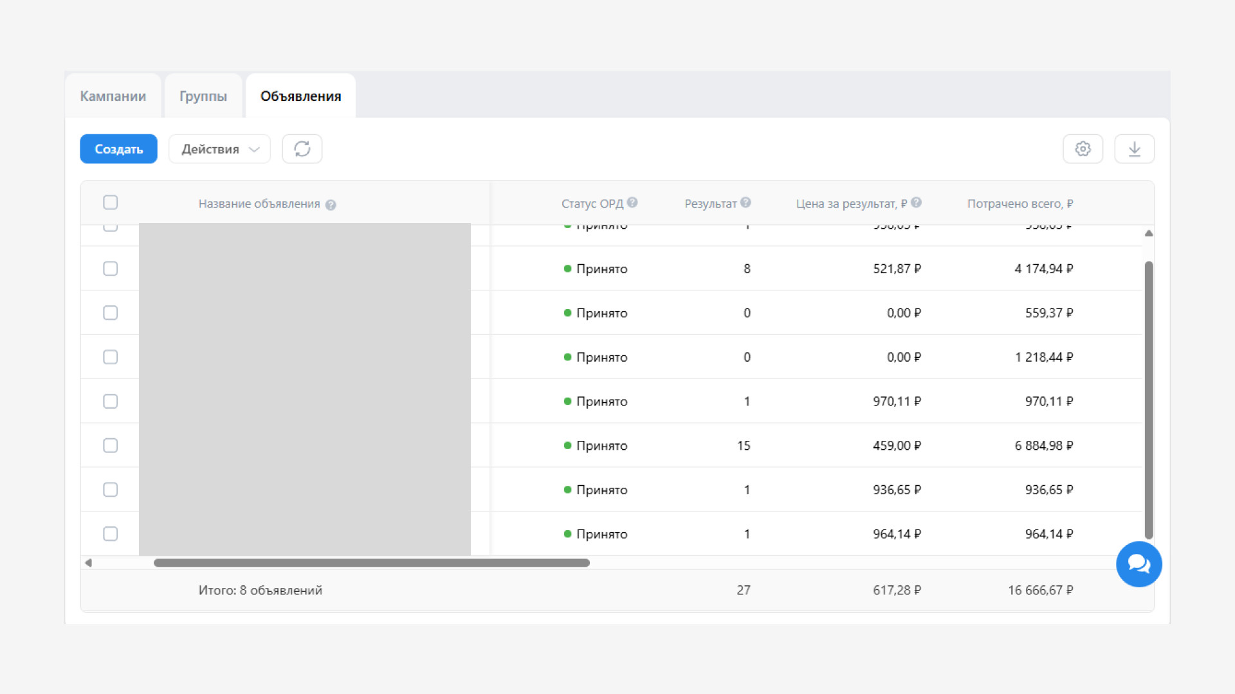
Task: Switch to the Группы tab
Action: pos(203,96)
